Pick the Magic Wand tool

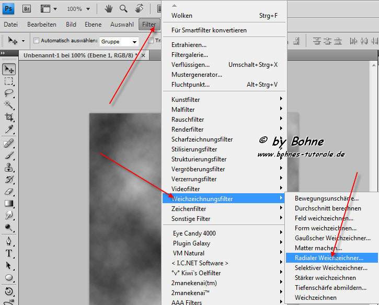pyautogui.click(x=9, y=105)
